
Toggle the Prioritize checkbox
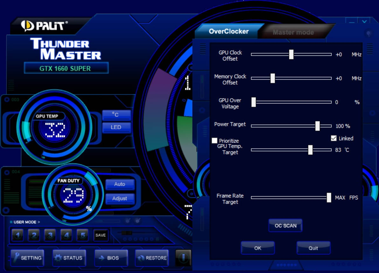coord(214,141)
